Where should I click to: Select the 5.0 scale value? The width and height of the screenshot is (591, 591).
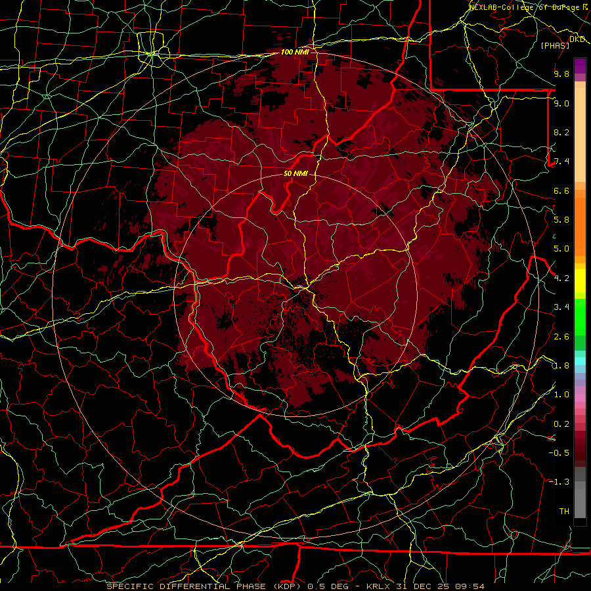(x=561, y=249)
